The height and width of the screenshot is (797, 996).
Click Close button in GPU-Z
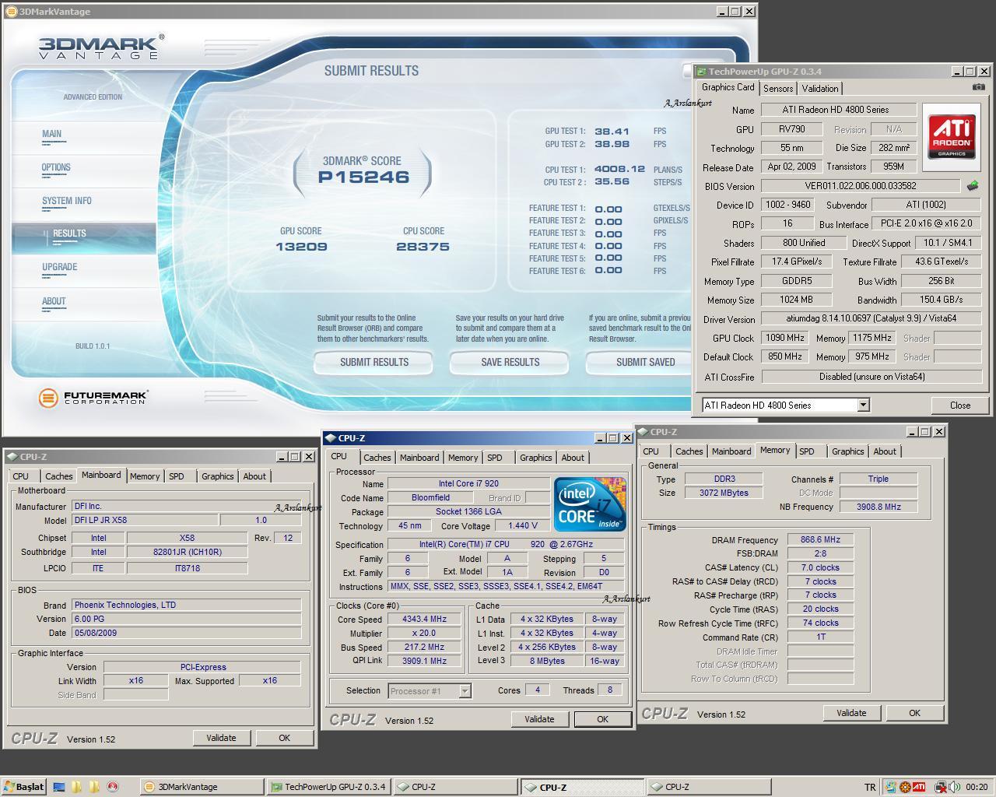(960, 405)
